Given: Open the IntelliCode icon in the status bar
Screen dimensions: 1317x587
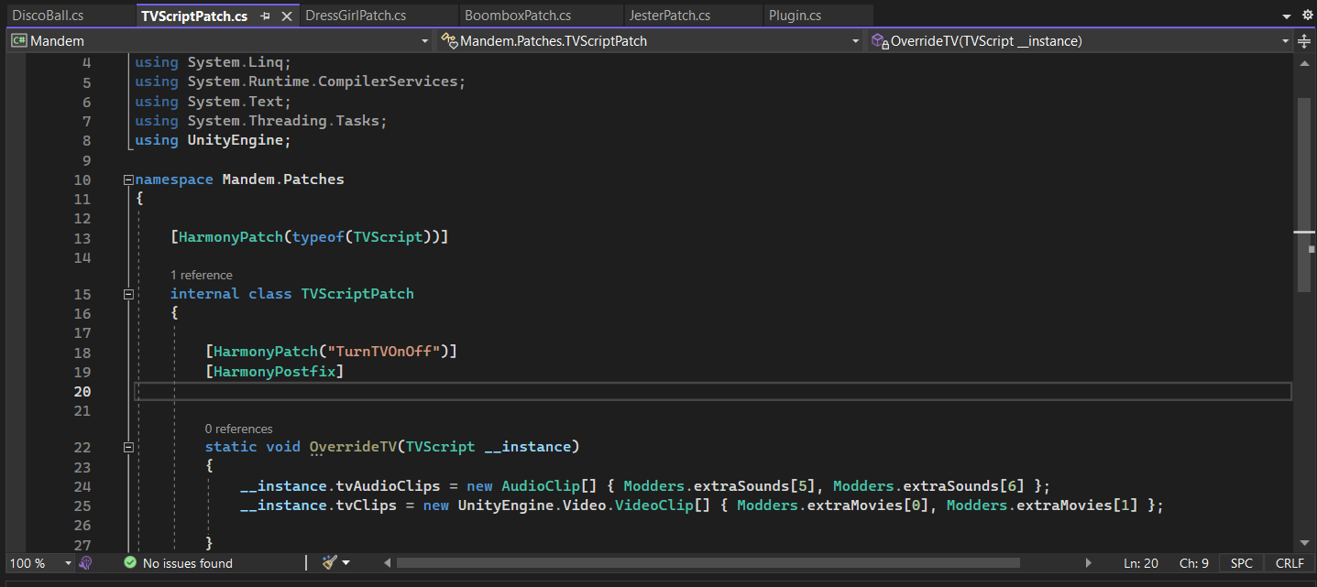Looking at the screenshot, I should coord(86,562).
